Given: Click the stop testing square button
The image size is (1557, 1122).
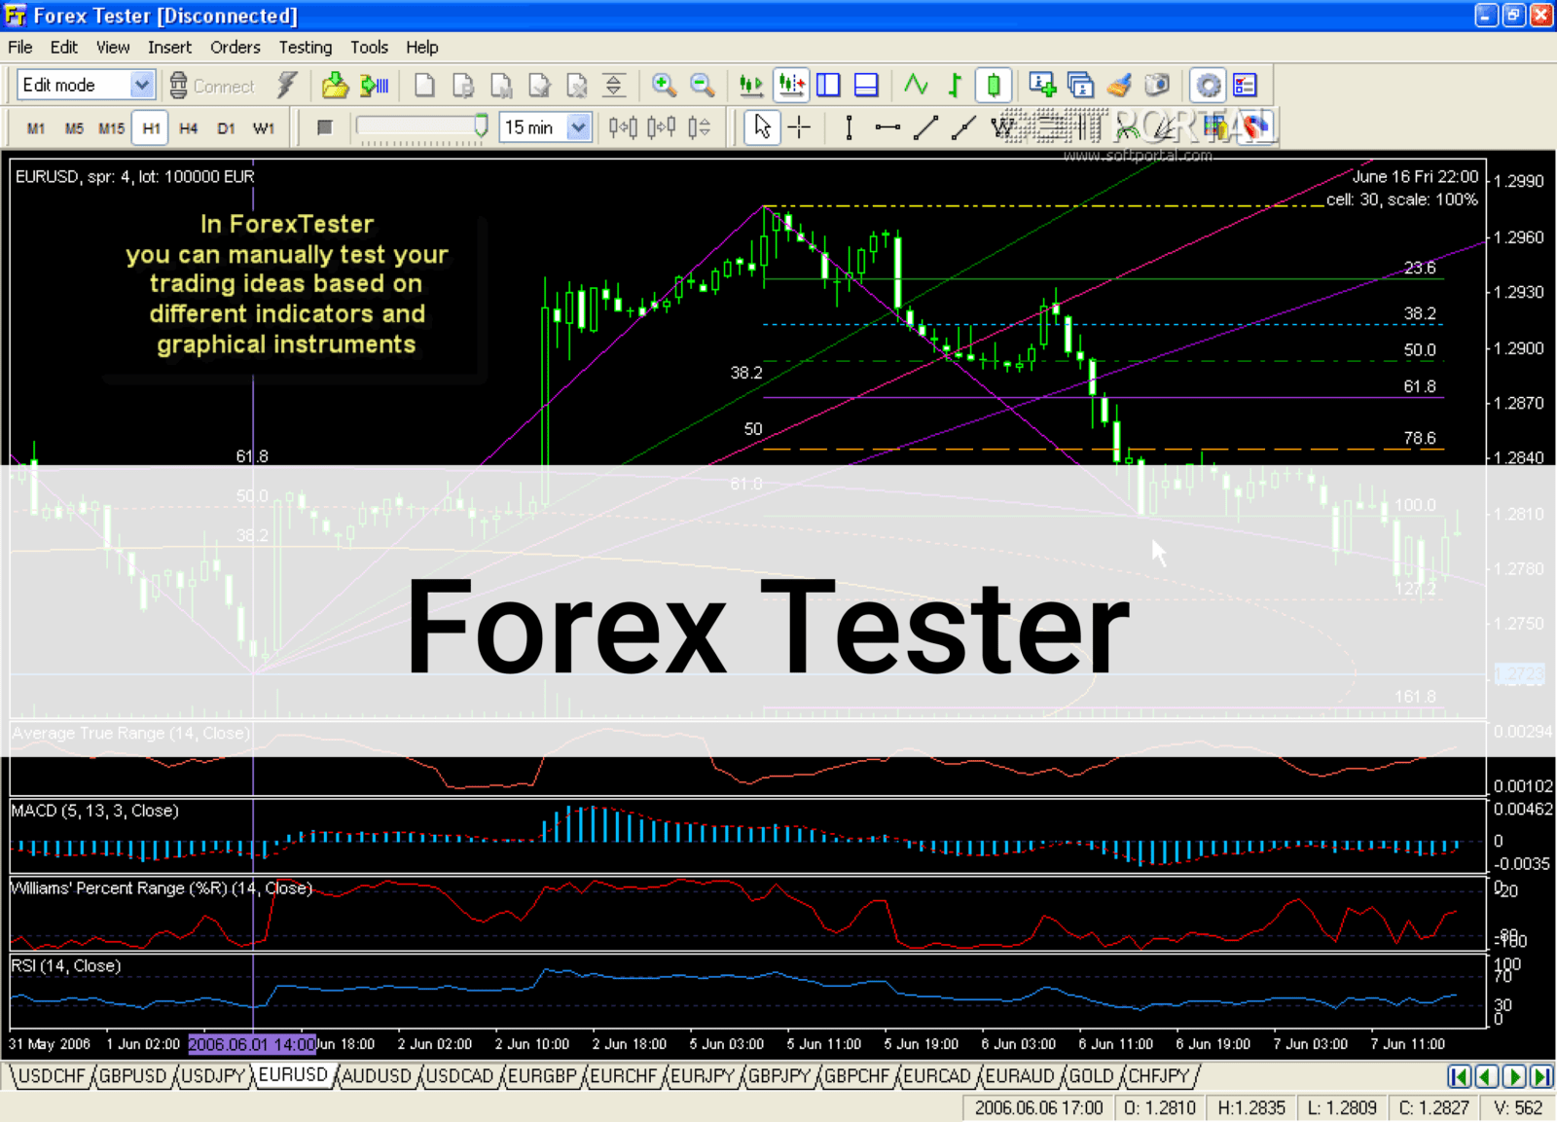Looking at the screenshot, I should [325, 127].
